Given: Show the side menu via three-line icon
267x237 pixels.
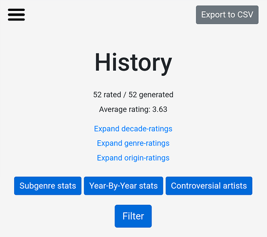Looking at the screenshot, I should (17, 15).
